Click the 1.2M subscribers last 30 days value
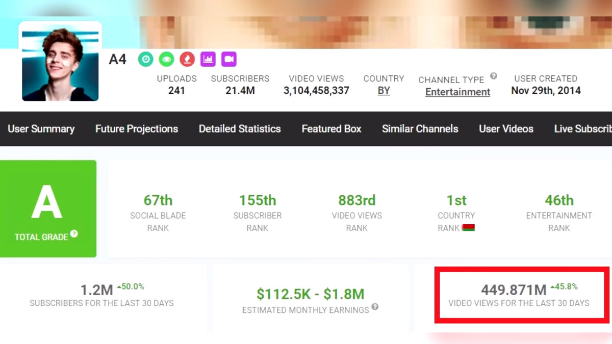 click(x=96, y=290)
